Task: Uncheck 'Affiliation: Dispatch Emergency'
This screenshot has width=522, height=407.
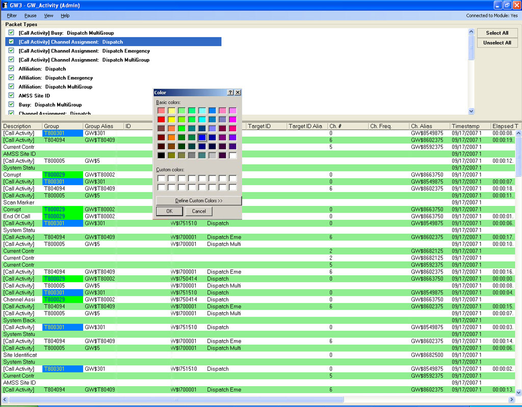Action: (11, 78)
